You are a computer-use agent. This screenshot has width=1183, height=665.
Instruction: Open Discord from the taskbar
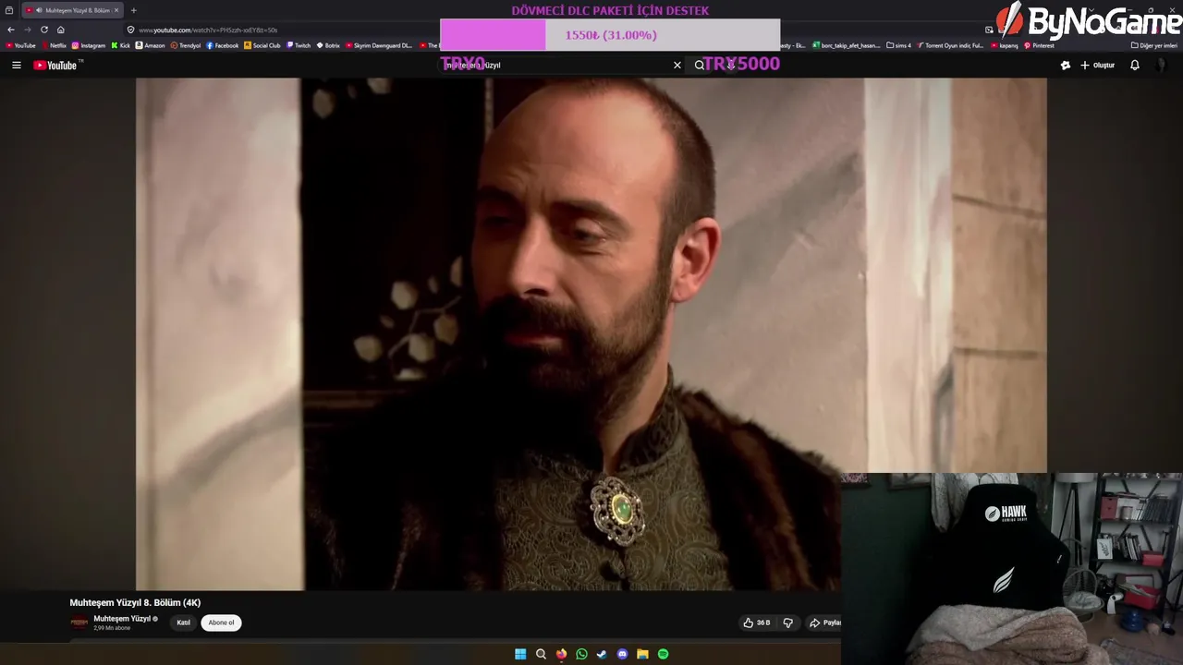click(622, 654)
